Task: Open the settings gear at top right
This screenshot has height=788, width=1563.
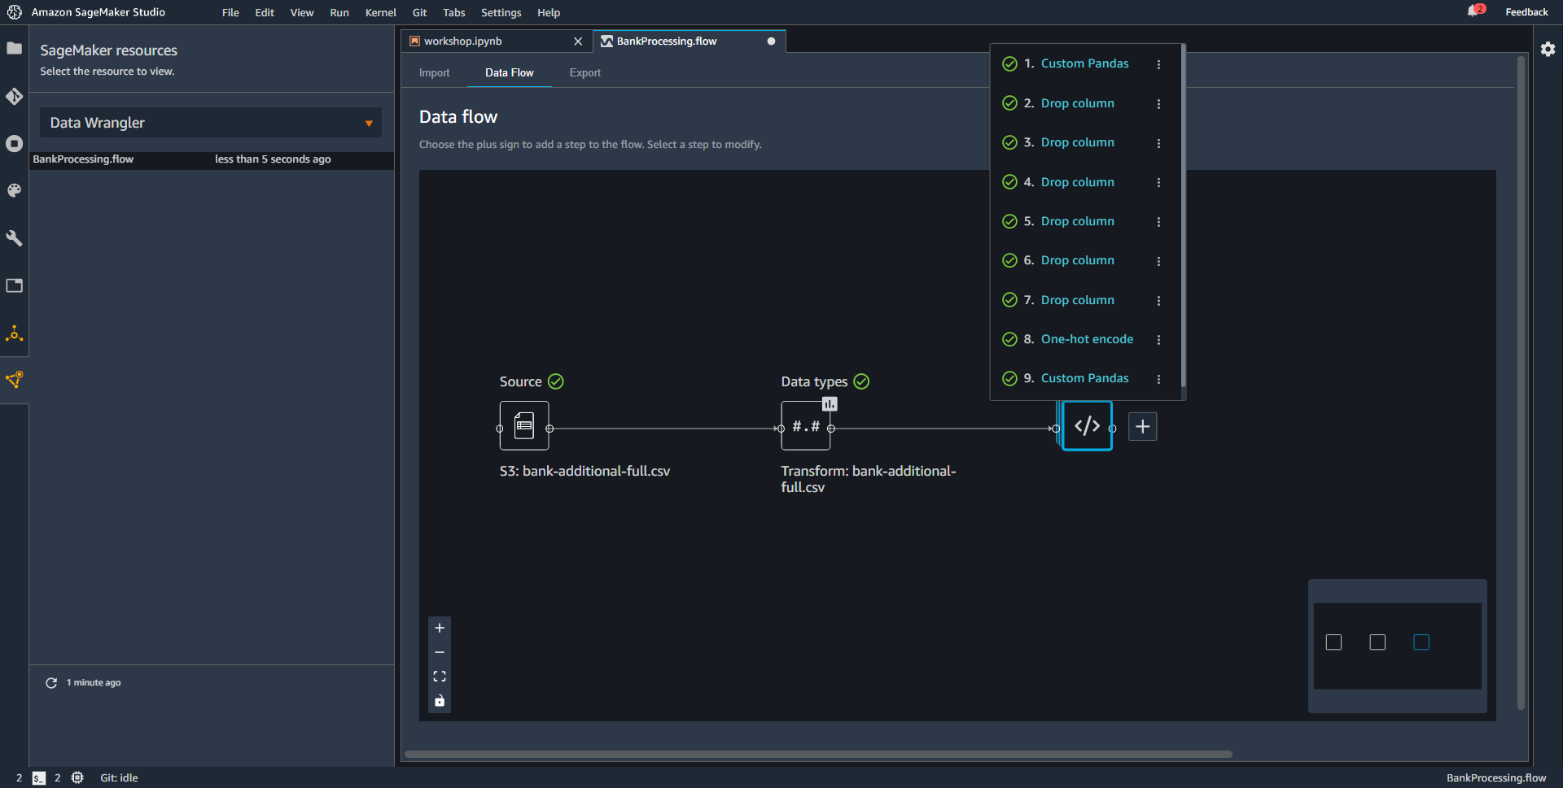Action: 1548,49
